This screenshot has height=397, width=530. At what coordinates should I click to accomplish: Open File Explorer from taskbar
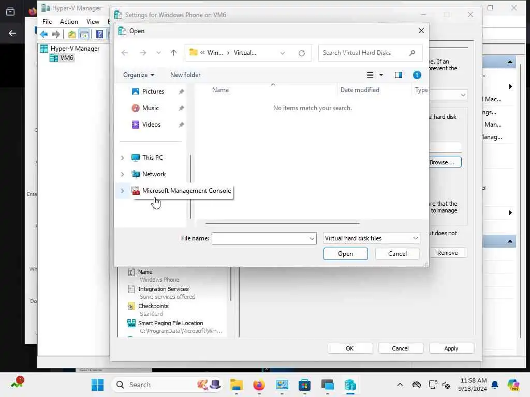(x=236, y=385)
